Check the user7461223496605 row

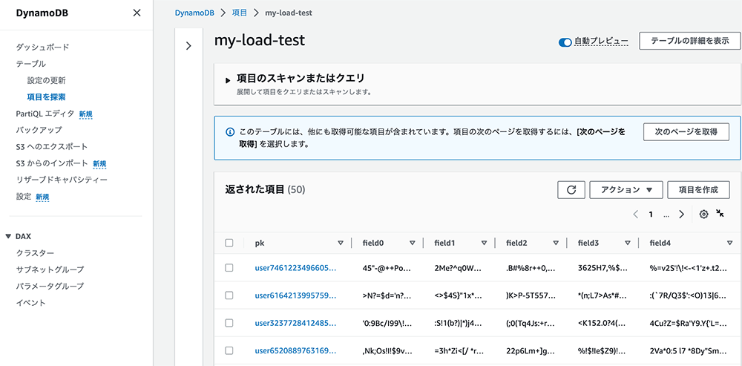pyautogui.click(x=229, y=268)
